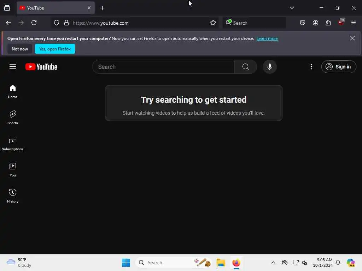This screenshot has height=271, width=362.
Task: Open the YouTube guide hamburger menu
Action: [13, 67]
